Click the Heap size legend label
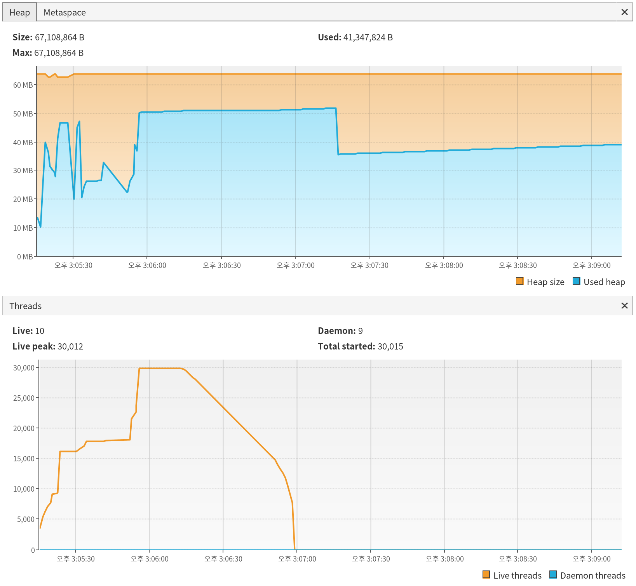The height and width of the screenshot is (586, 636). click(545, 282)
